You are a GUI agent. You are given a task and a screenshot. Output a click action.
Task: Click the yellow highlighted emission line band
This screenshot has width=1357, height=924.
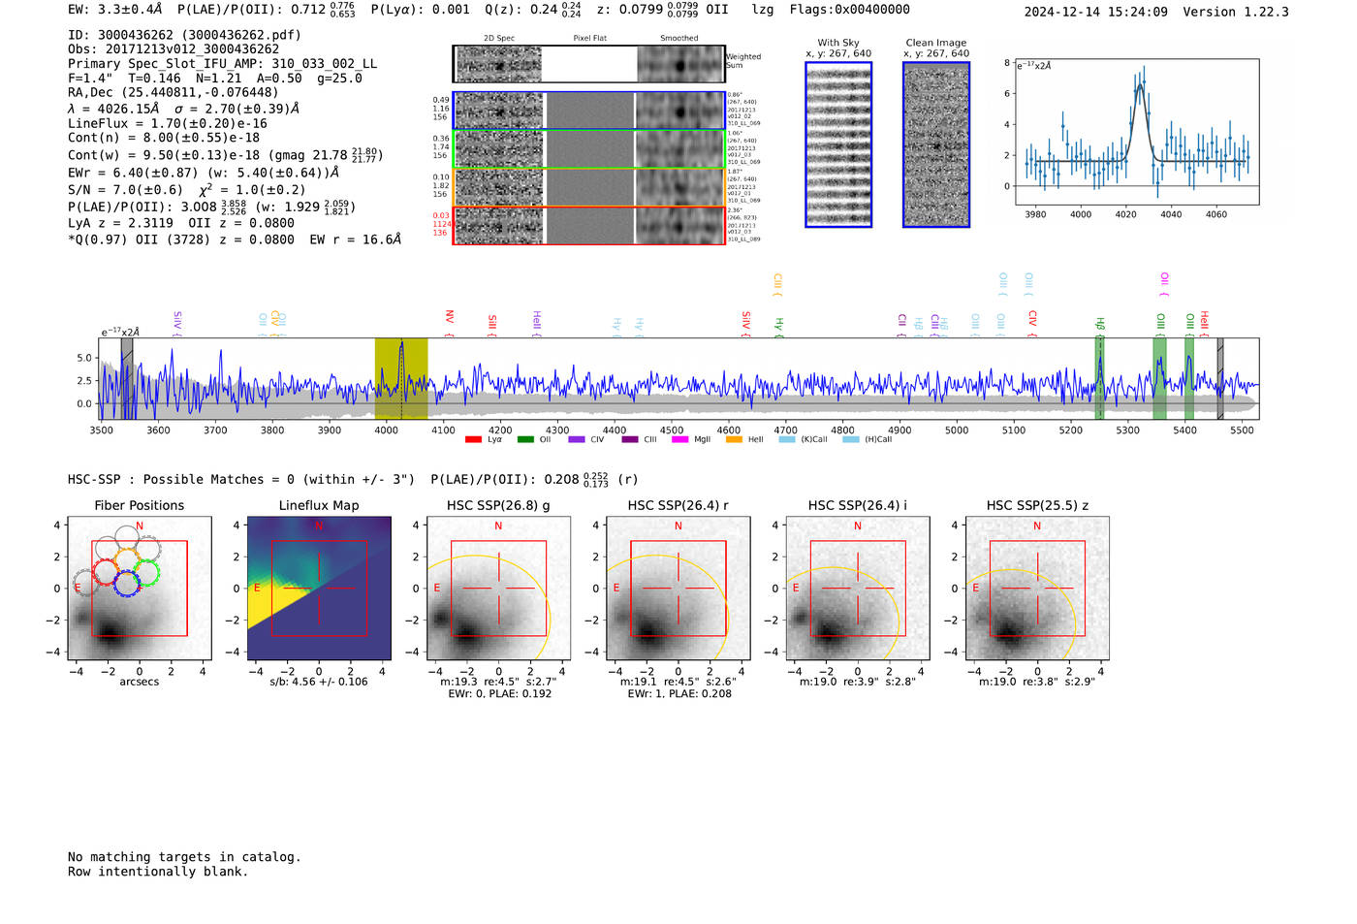(x=401, y=379)
